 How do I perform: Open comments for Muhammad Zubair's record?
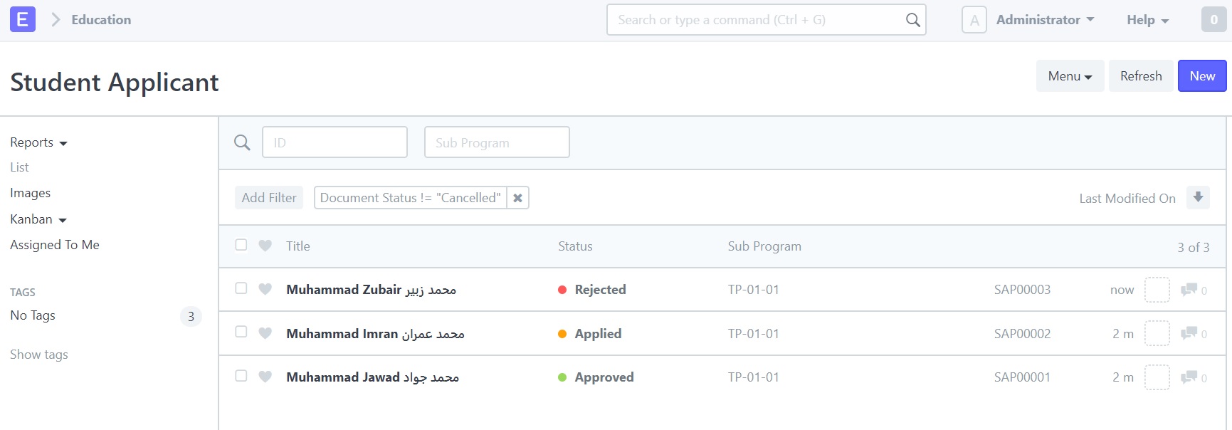click(1189, 290)
